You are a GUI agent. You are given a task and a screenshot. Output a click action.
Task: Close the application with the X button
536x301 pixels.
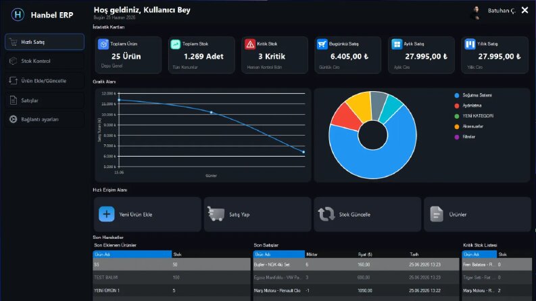525,11
